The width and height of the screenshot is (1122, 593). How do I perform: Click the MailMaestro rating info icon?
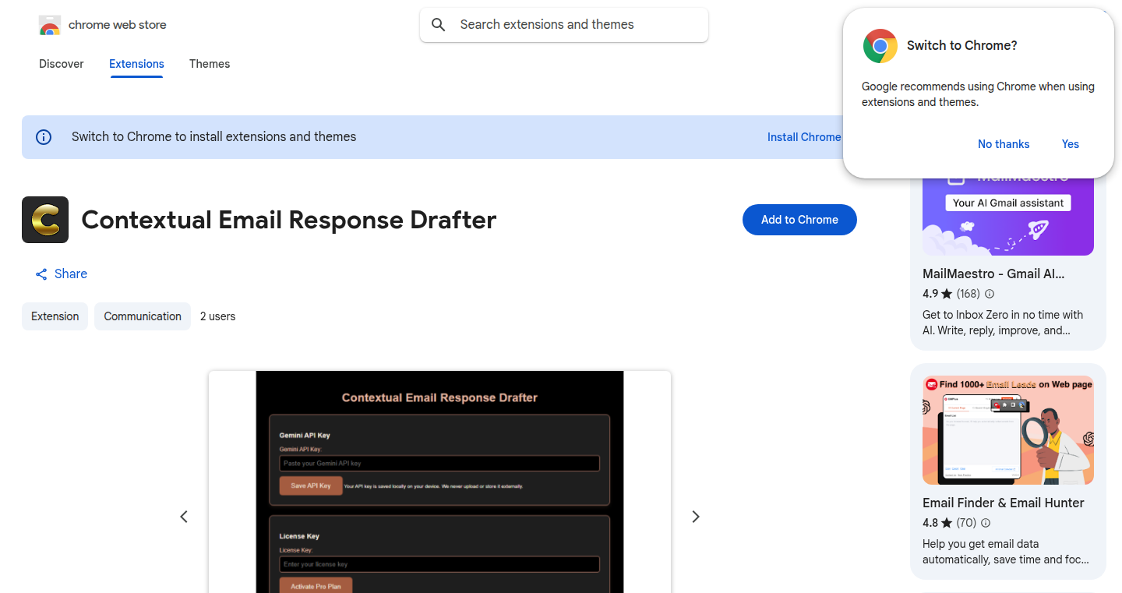point(990,295)
